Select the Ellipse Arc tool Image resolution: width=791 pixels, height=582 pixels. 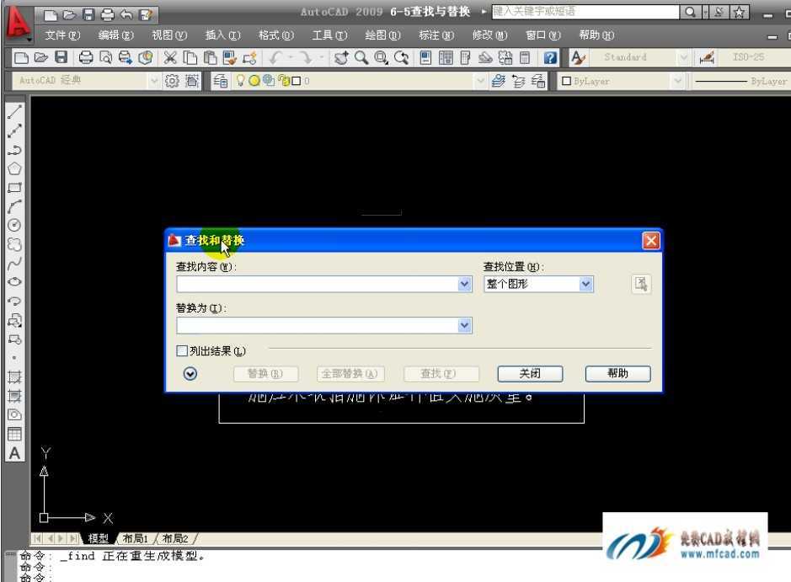click(x=14, y=301)
